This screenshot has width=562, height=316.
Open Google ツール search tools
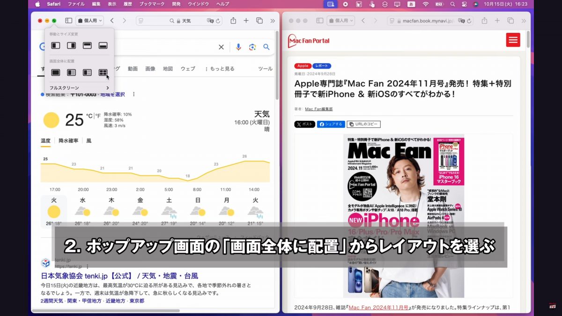266,69
